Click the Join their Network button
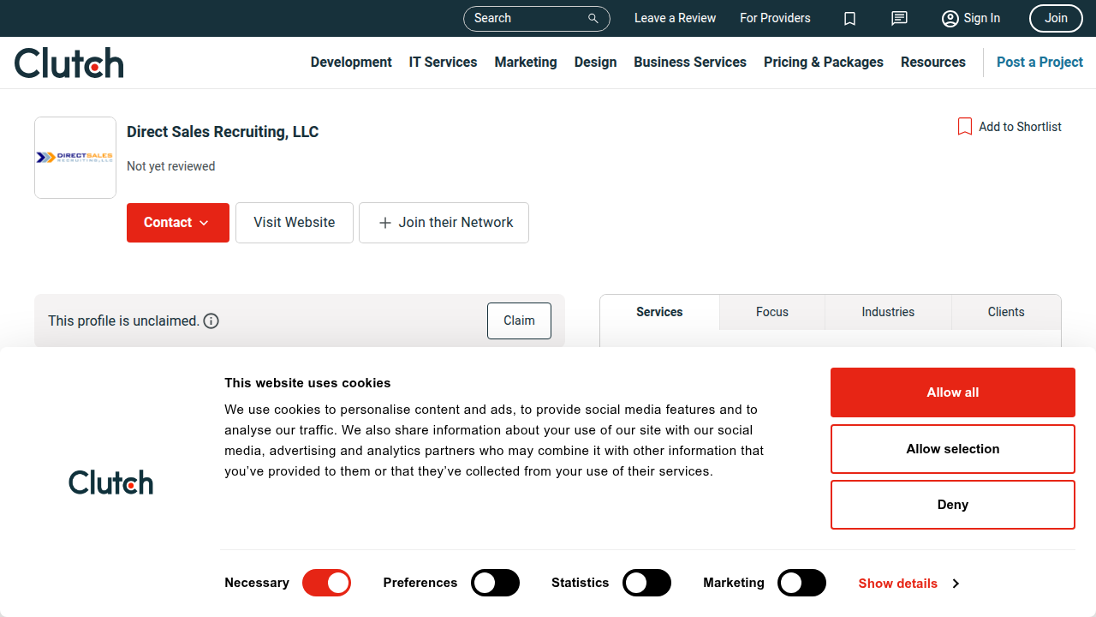 (x=444, y=223)
